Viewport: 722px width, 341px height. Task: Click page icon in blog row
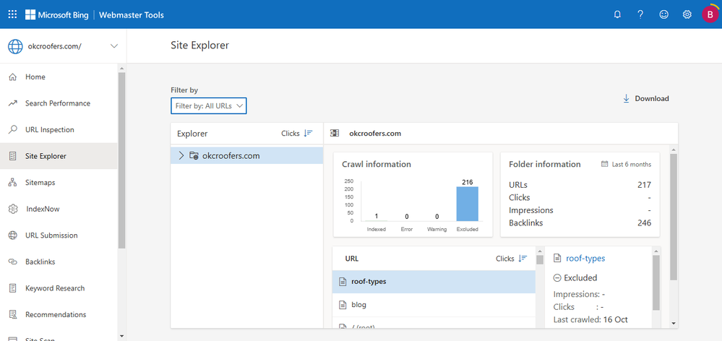coord(342,305)
